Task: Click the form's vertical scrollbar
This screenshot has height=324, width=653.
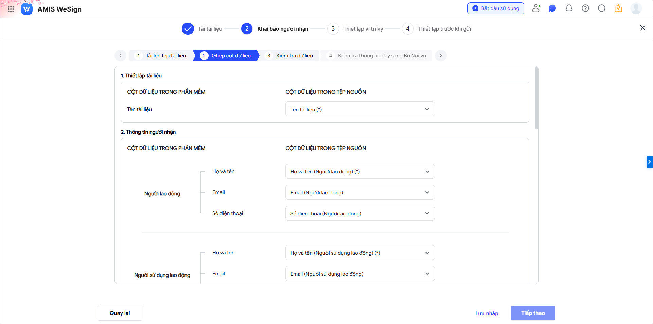Action: [x=536, y=98]
